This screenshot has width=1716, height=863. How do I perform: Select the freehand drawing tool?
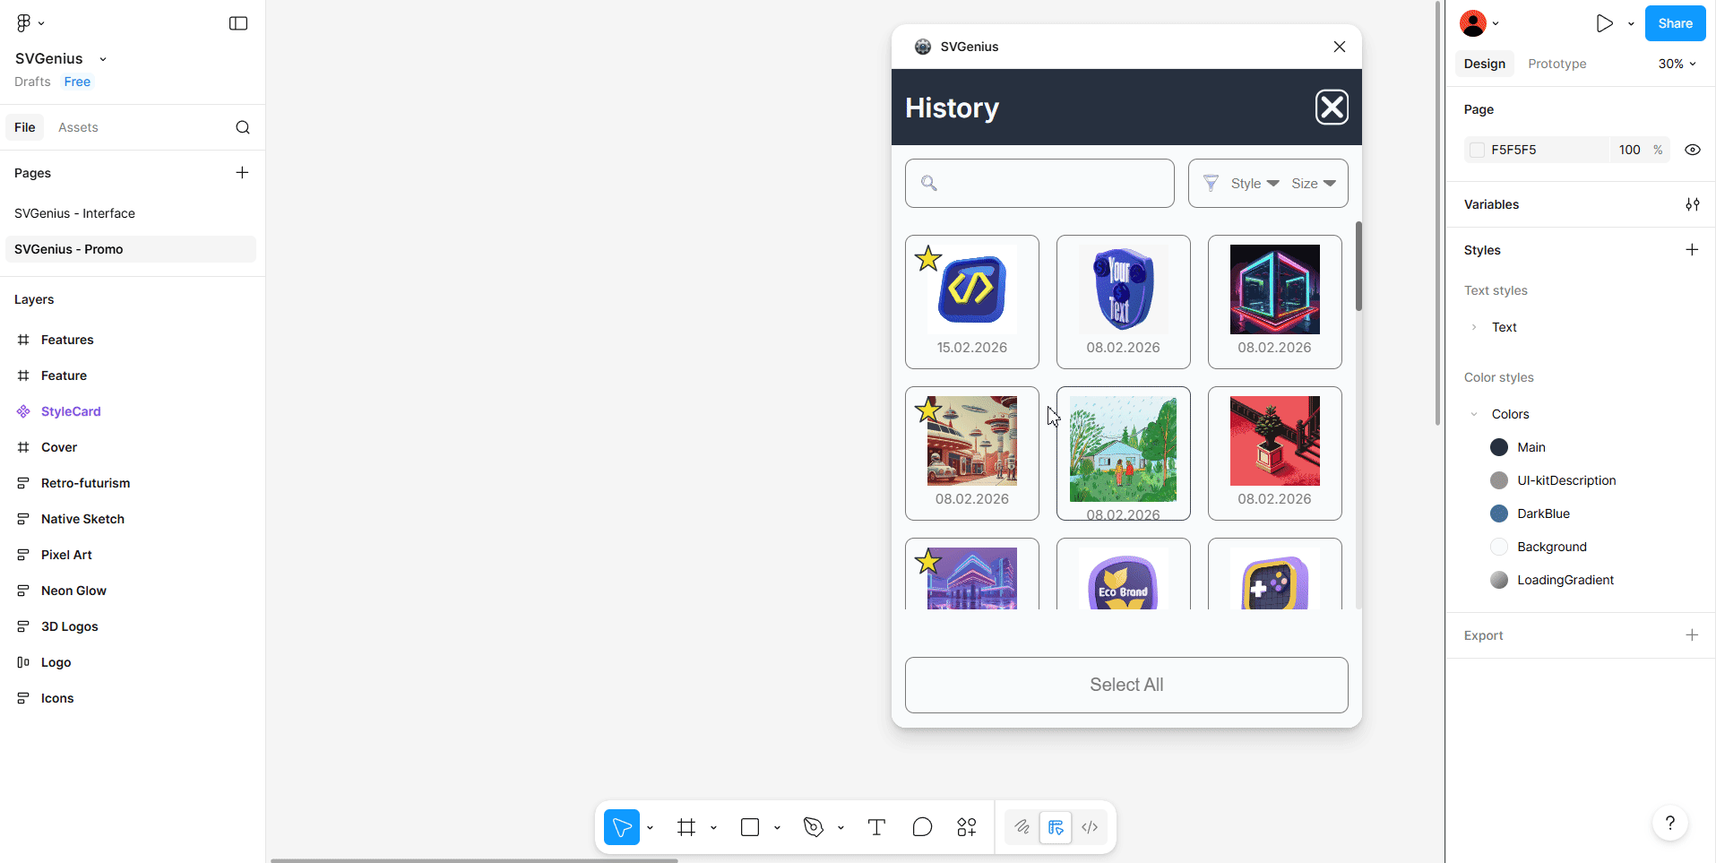tap(1022, 827)
